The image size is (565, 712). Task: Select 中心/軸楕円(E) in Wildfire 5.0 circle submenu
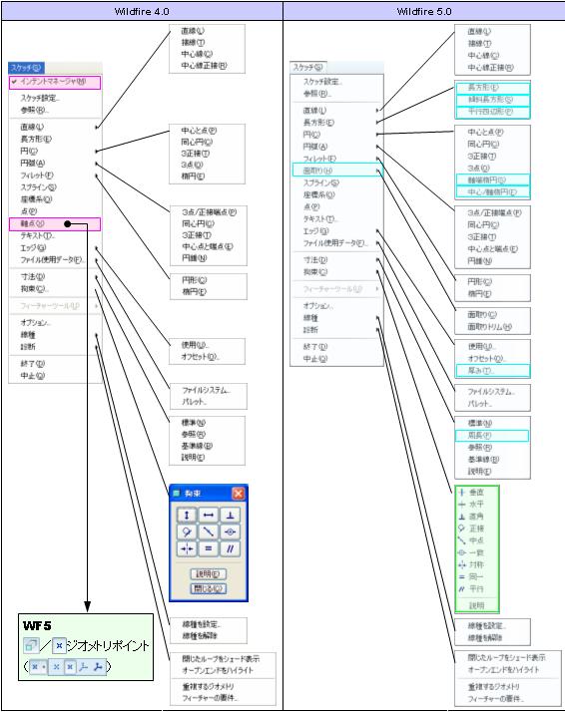pyautogui.click(x=493, y=192)
